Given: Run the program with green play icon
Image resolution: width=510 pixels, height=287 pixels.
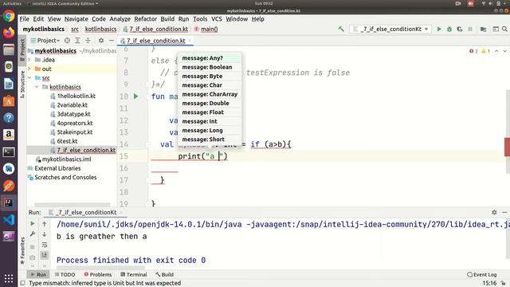Looking at the screenshot, I should coord(439,29).
